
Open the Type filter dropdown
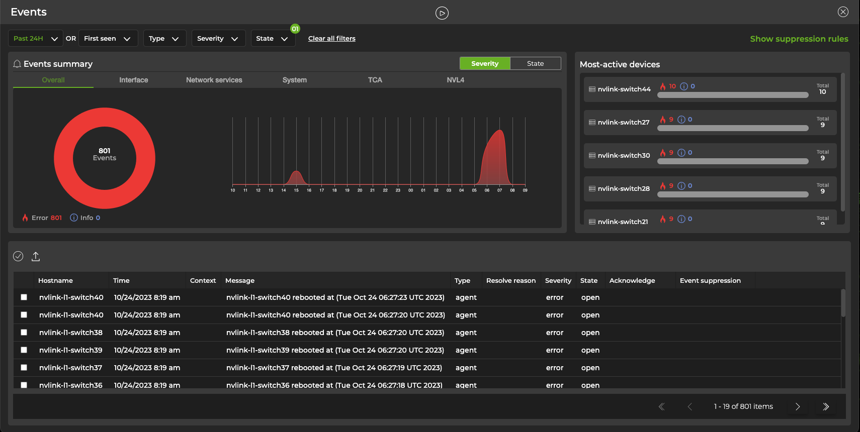(164, 38)
